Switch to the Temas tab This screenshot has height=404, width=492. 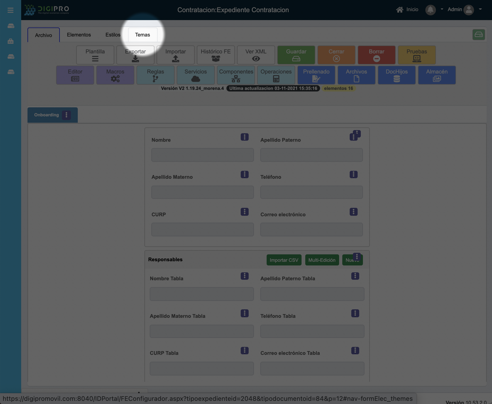(x=143, y=35)
